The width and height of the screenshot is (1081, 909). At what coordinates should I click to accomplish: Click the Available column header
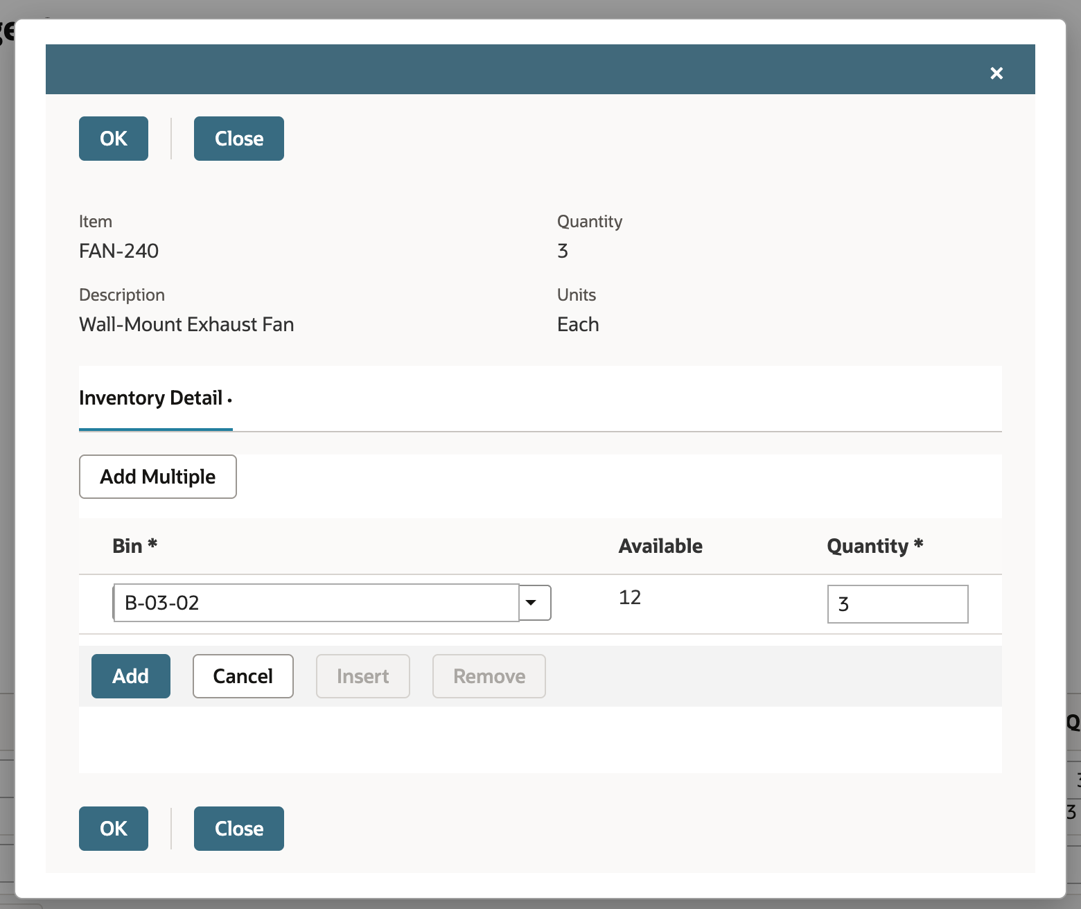660,546
